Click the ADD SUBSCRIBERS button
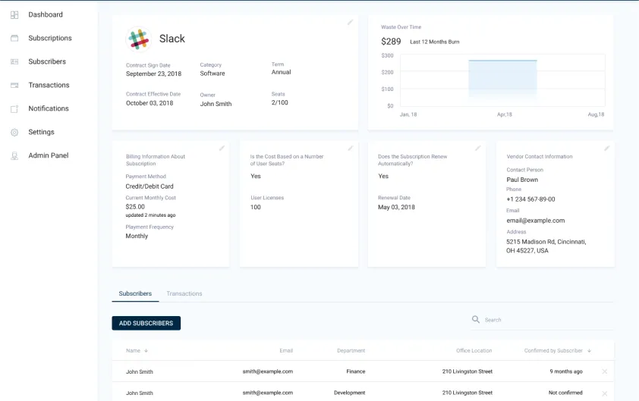Viewport: 639px width, 401px height. point(146,323)
